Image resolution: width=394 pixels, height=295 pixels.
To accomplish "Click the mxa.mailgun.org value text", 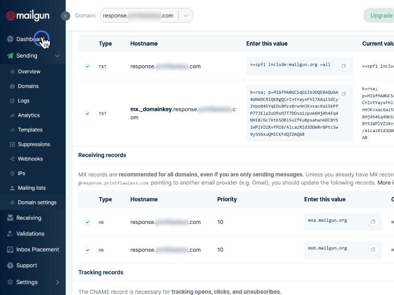I will (327, 220).
